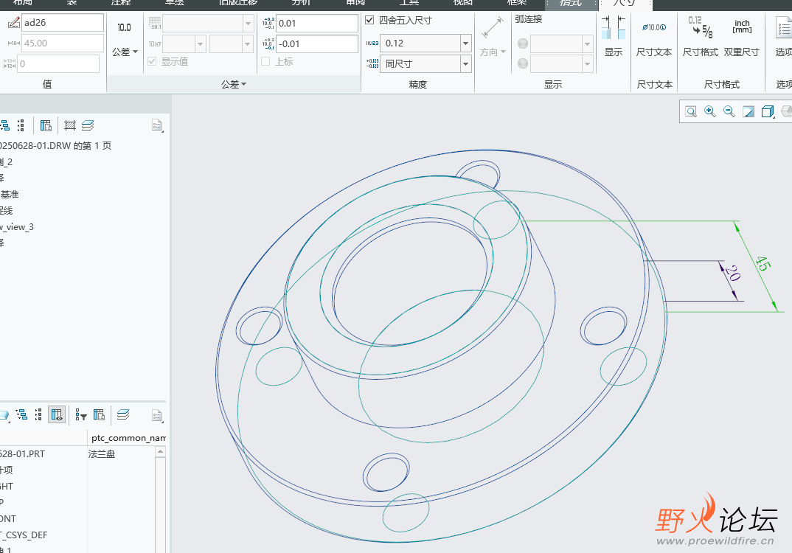Viewport: 792px width, 553px height.
Task: Click the nominal value field 45.00
Action: point(63,44)
